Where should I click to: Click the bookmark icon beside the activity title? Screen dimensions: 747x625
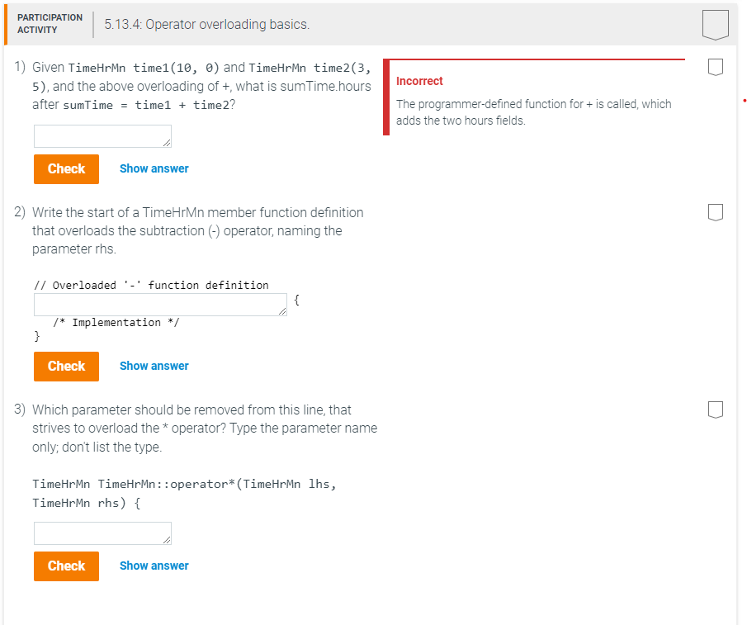coord(715,24)
